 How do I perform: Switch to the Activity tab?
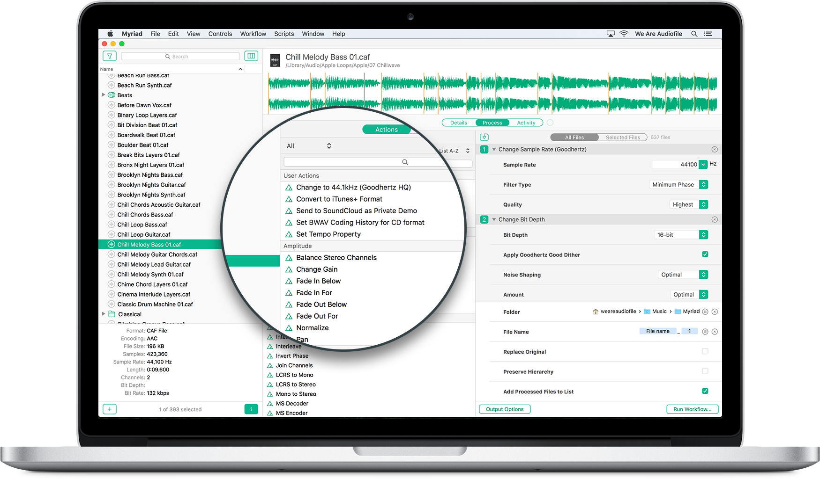[526, 123]
